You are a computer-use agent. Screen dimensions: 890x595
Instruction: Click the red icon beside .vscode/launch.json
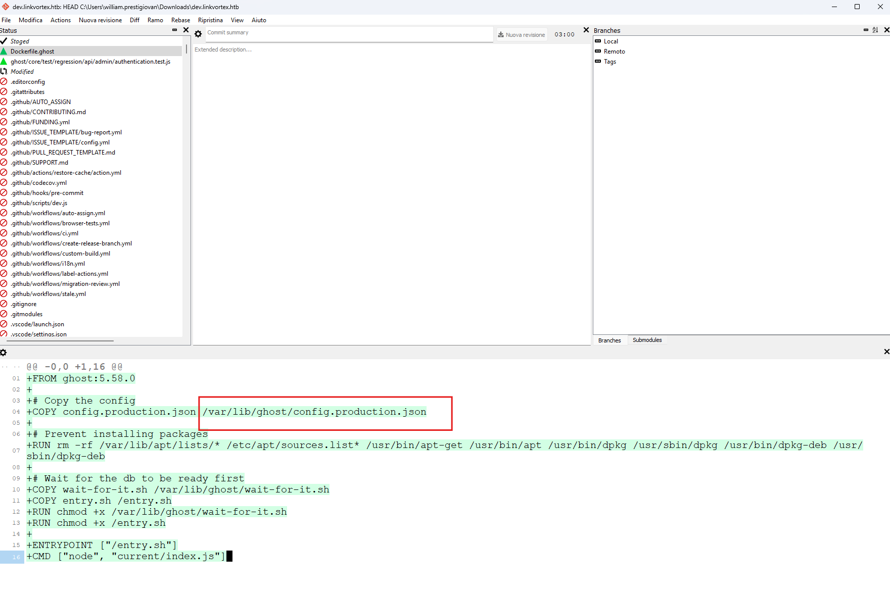pos(4,324)
